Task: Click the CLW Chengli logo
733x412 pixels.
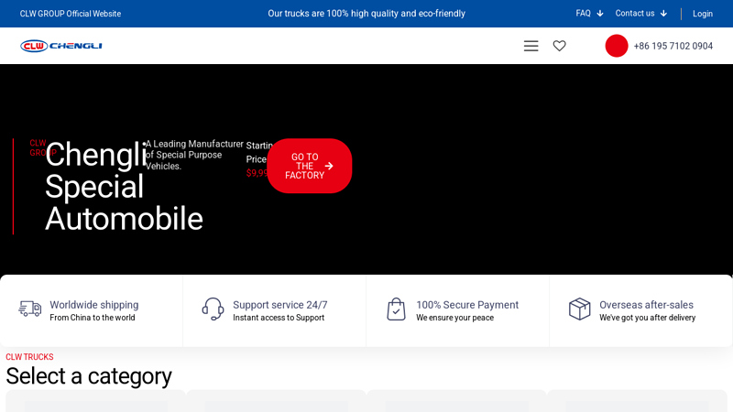Action: coord(61,46)
